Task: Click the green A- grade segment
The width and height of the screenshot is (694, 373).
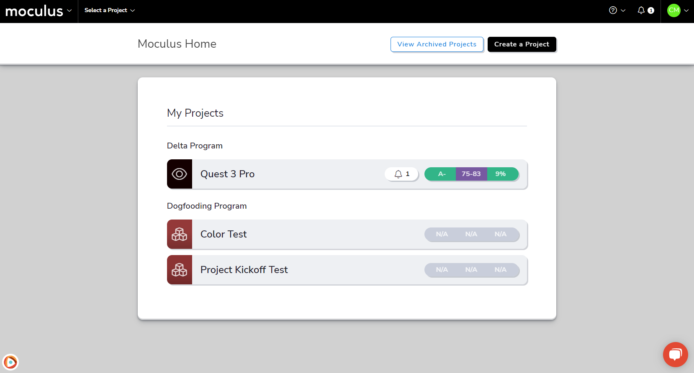Action: [441, 174]
